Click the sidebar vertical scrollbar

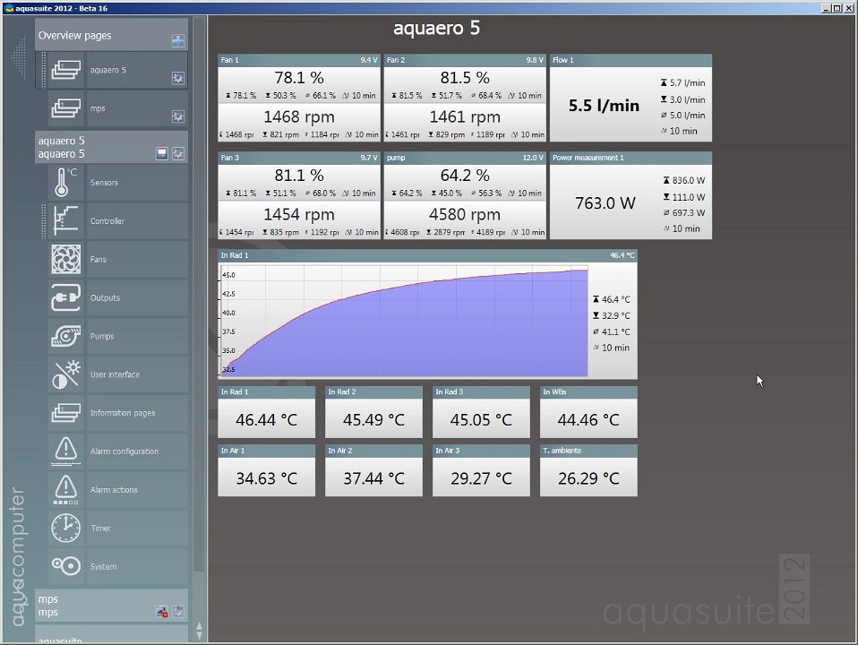tap(199, 296)
